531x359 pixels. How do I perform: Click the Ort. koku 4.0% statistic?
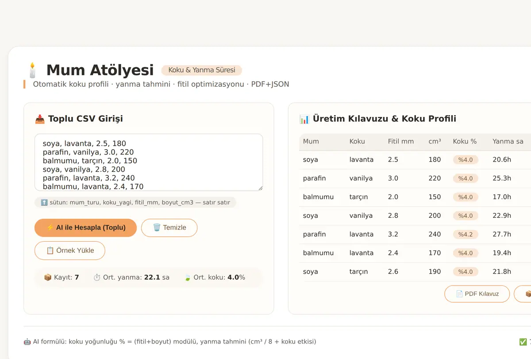[x=214, y=278]
